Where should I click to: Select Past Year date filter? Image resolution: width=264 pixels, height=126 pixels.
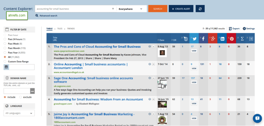pyautogui.click(x=5, y=53)
